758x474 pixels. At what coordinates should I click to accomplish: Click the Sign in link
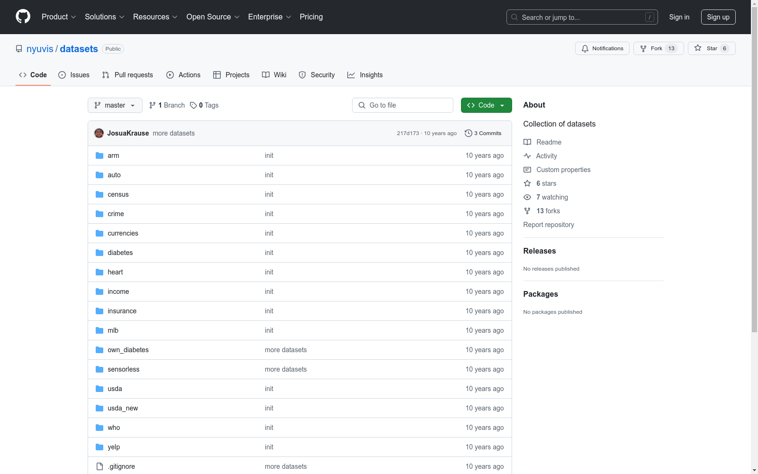pyautogui.click(x=679, y=17)
